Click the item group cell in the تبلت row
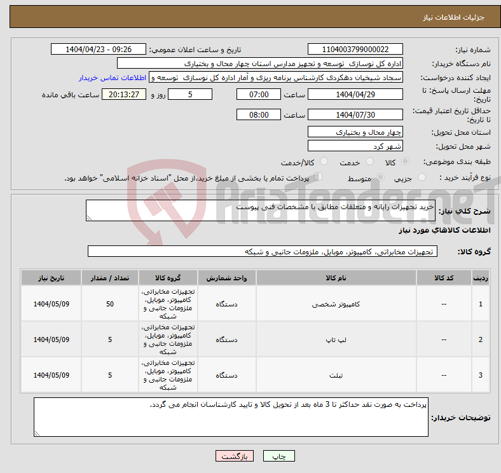This screenshot has width=501, height=473. (x=168, y=375)
